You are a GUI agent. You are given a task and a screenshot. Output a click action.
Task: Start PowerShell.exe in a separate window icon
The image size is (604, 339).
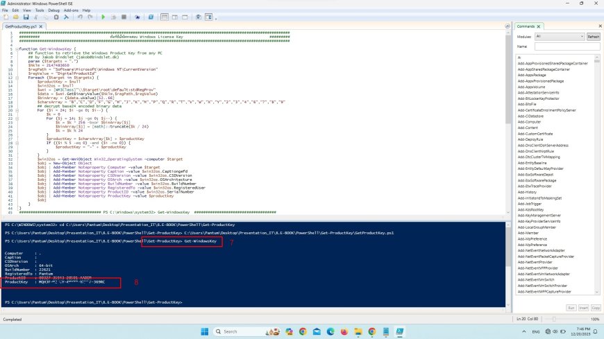pyautogui.click(x=151, y=17)
